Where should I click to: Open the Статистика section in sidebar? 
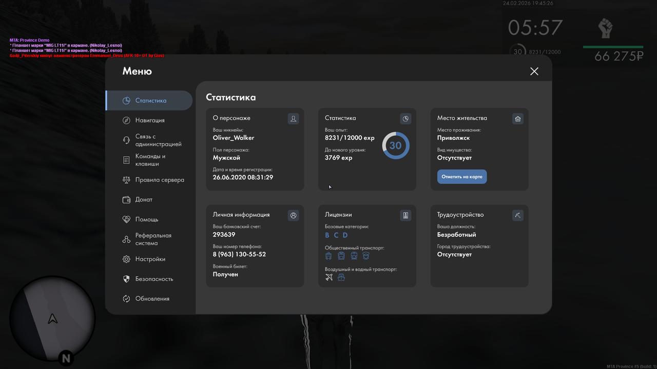point(149,100)
